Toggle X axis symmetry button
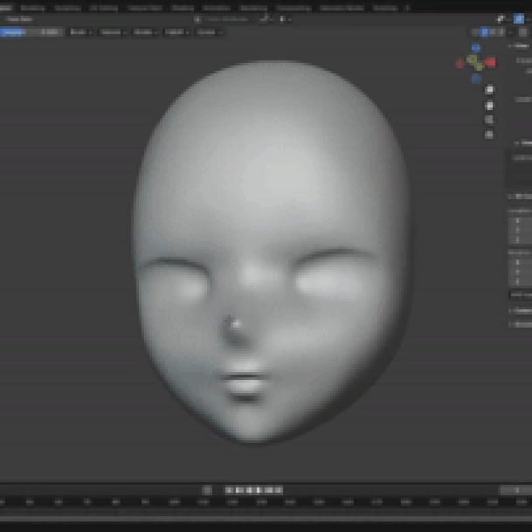This screenshot has height=532, width=532. pyautogui.click(x=485, y=32)
